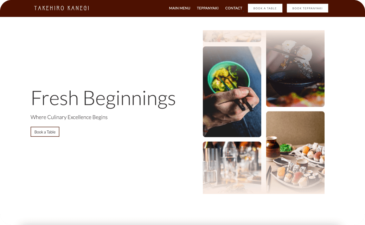The image size is (365, 225).
Task: Click the header Book a Table button
Action: [x=265, y=8]
